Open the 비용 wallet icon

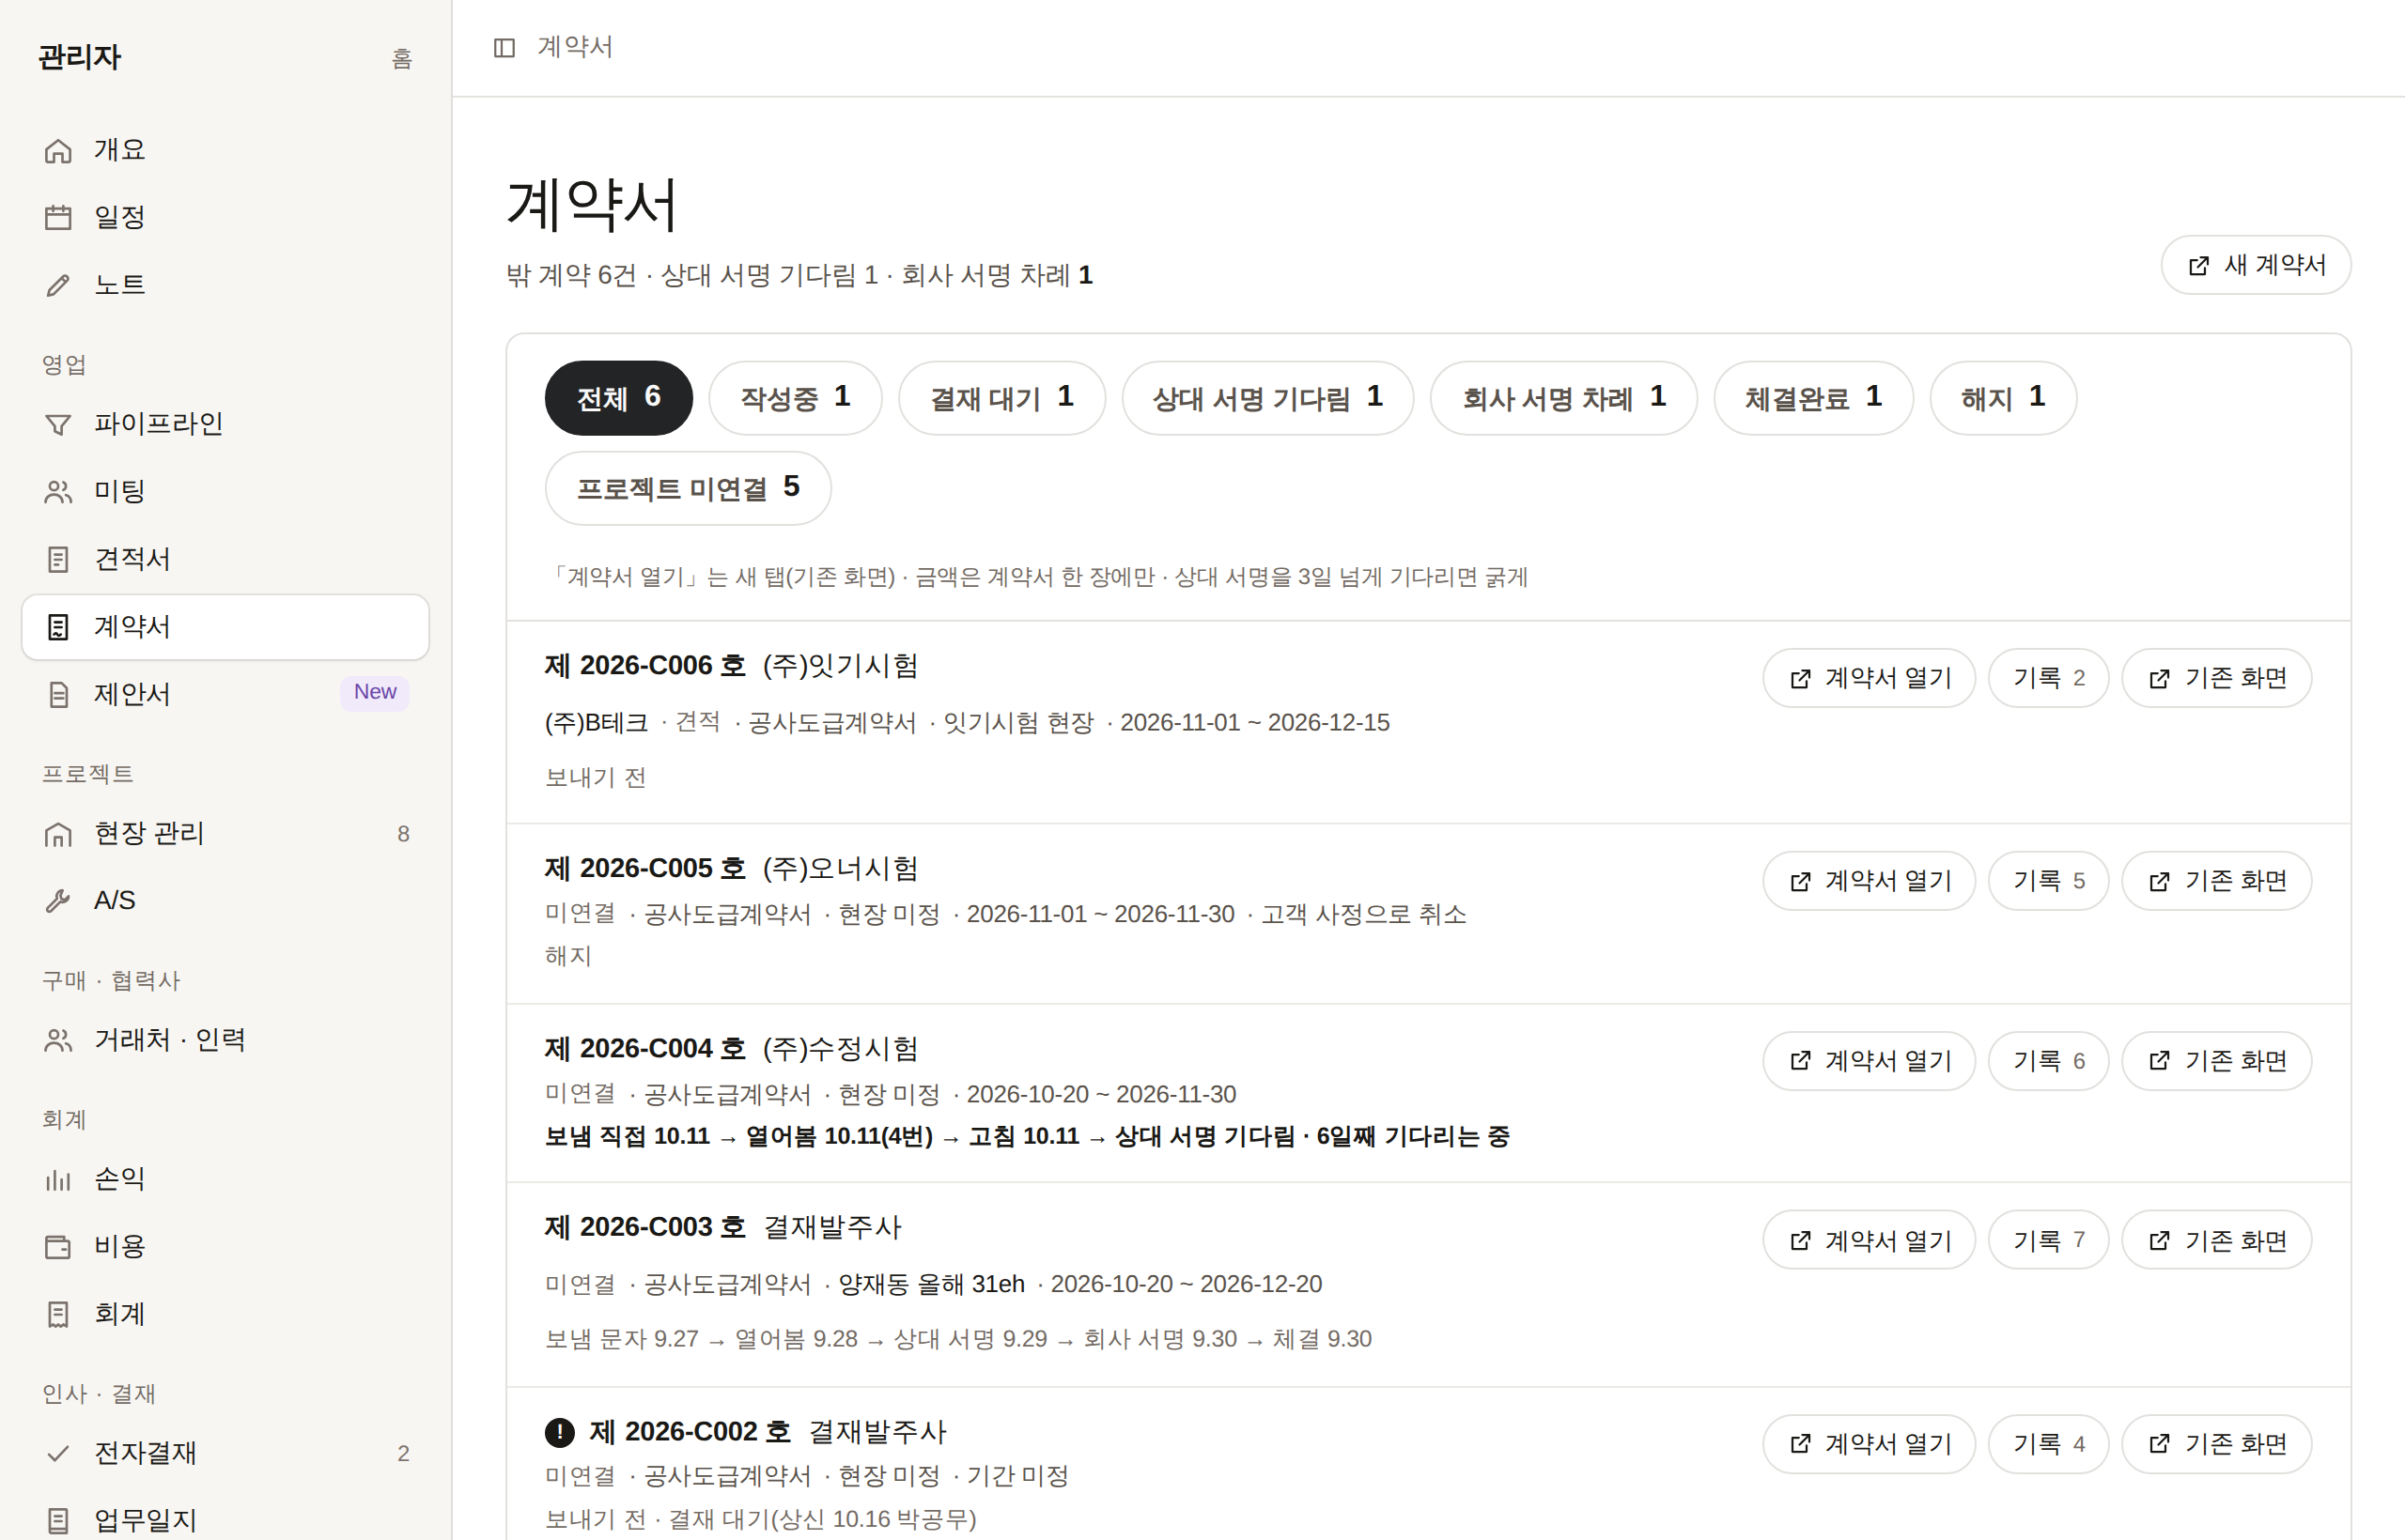pyautogui.click(x=58, y=1246)
